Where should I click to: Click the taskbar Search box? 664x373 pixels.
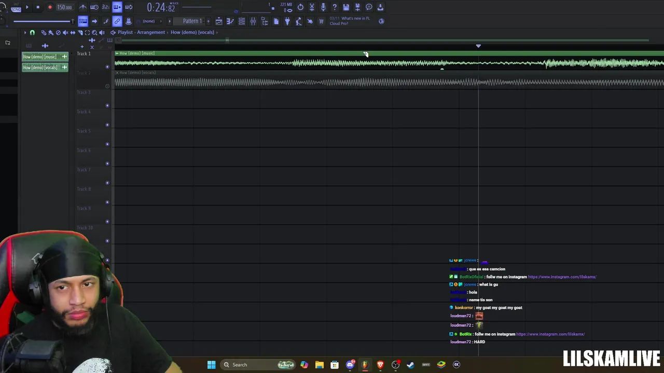(x=257, y=365)
